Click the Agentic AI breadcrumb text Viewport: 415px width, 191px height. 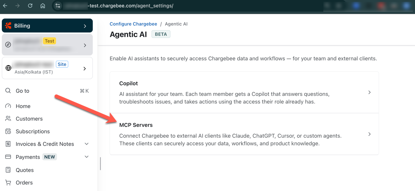tap(176, 24)
